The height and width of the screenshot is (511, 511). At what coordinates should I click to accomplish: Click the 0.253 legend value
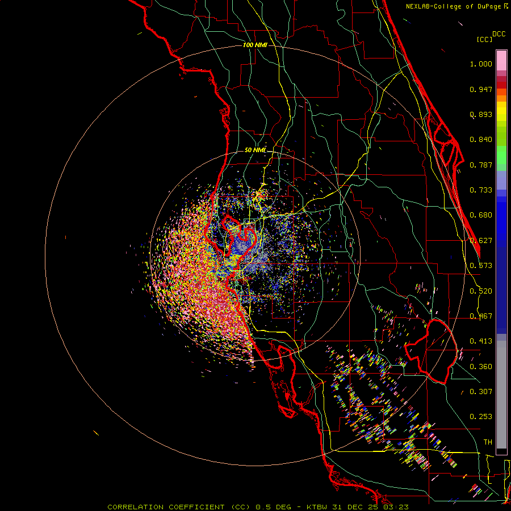(481, 417)
